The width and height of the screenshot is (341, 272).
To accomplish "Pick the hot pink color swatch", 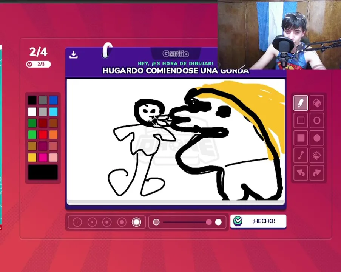I will 43,158.
